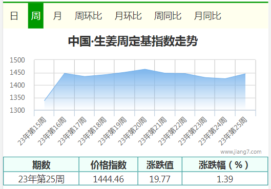Screen dimensions: 271x189
Task: Switch to 月同比 tab
Action: (x=207, y=16)
